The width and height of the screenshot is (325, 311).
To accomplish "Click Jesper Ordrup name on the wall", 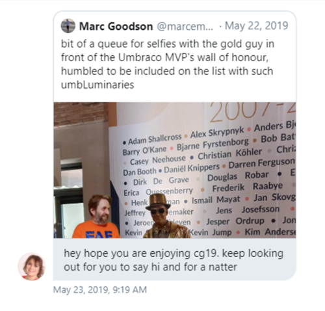I will [x=235, y=221].
